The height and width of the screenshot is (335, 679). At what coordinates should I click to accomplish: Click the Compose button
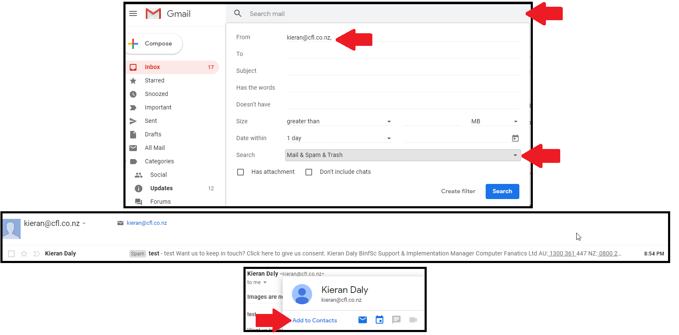click(155, 43)
